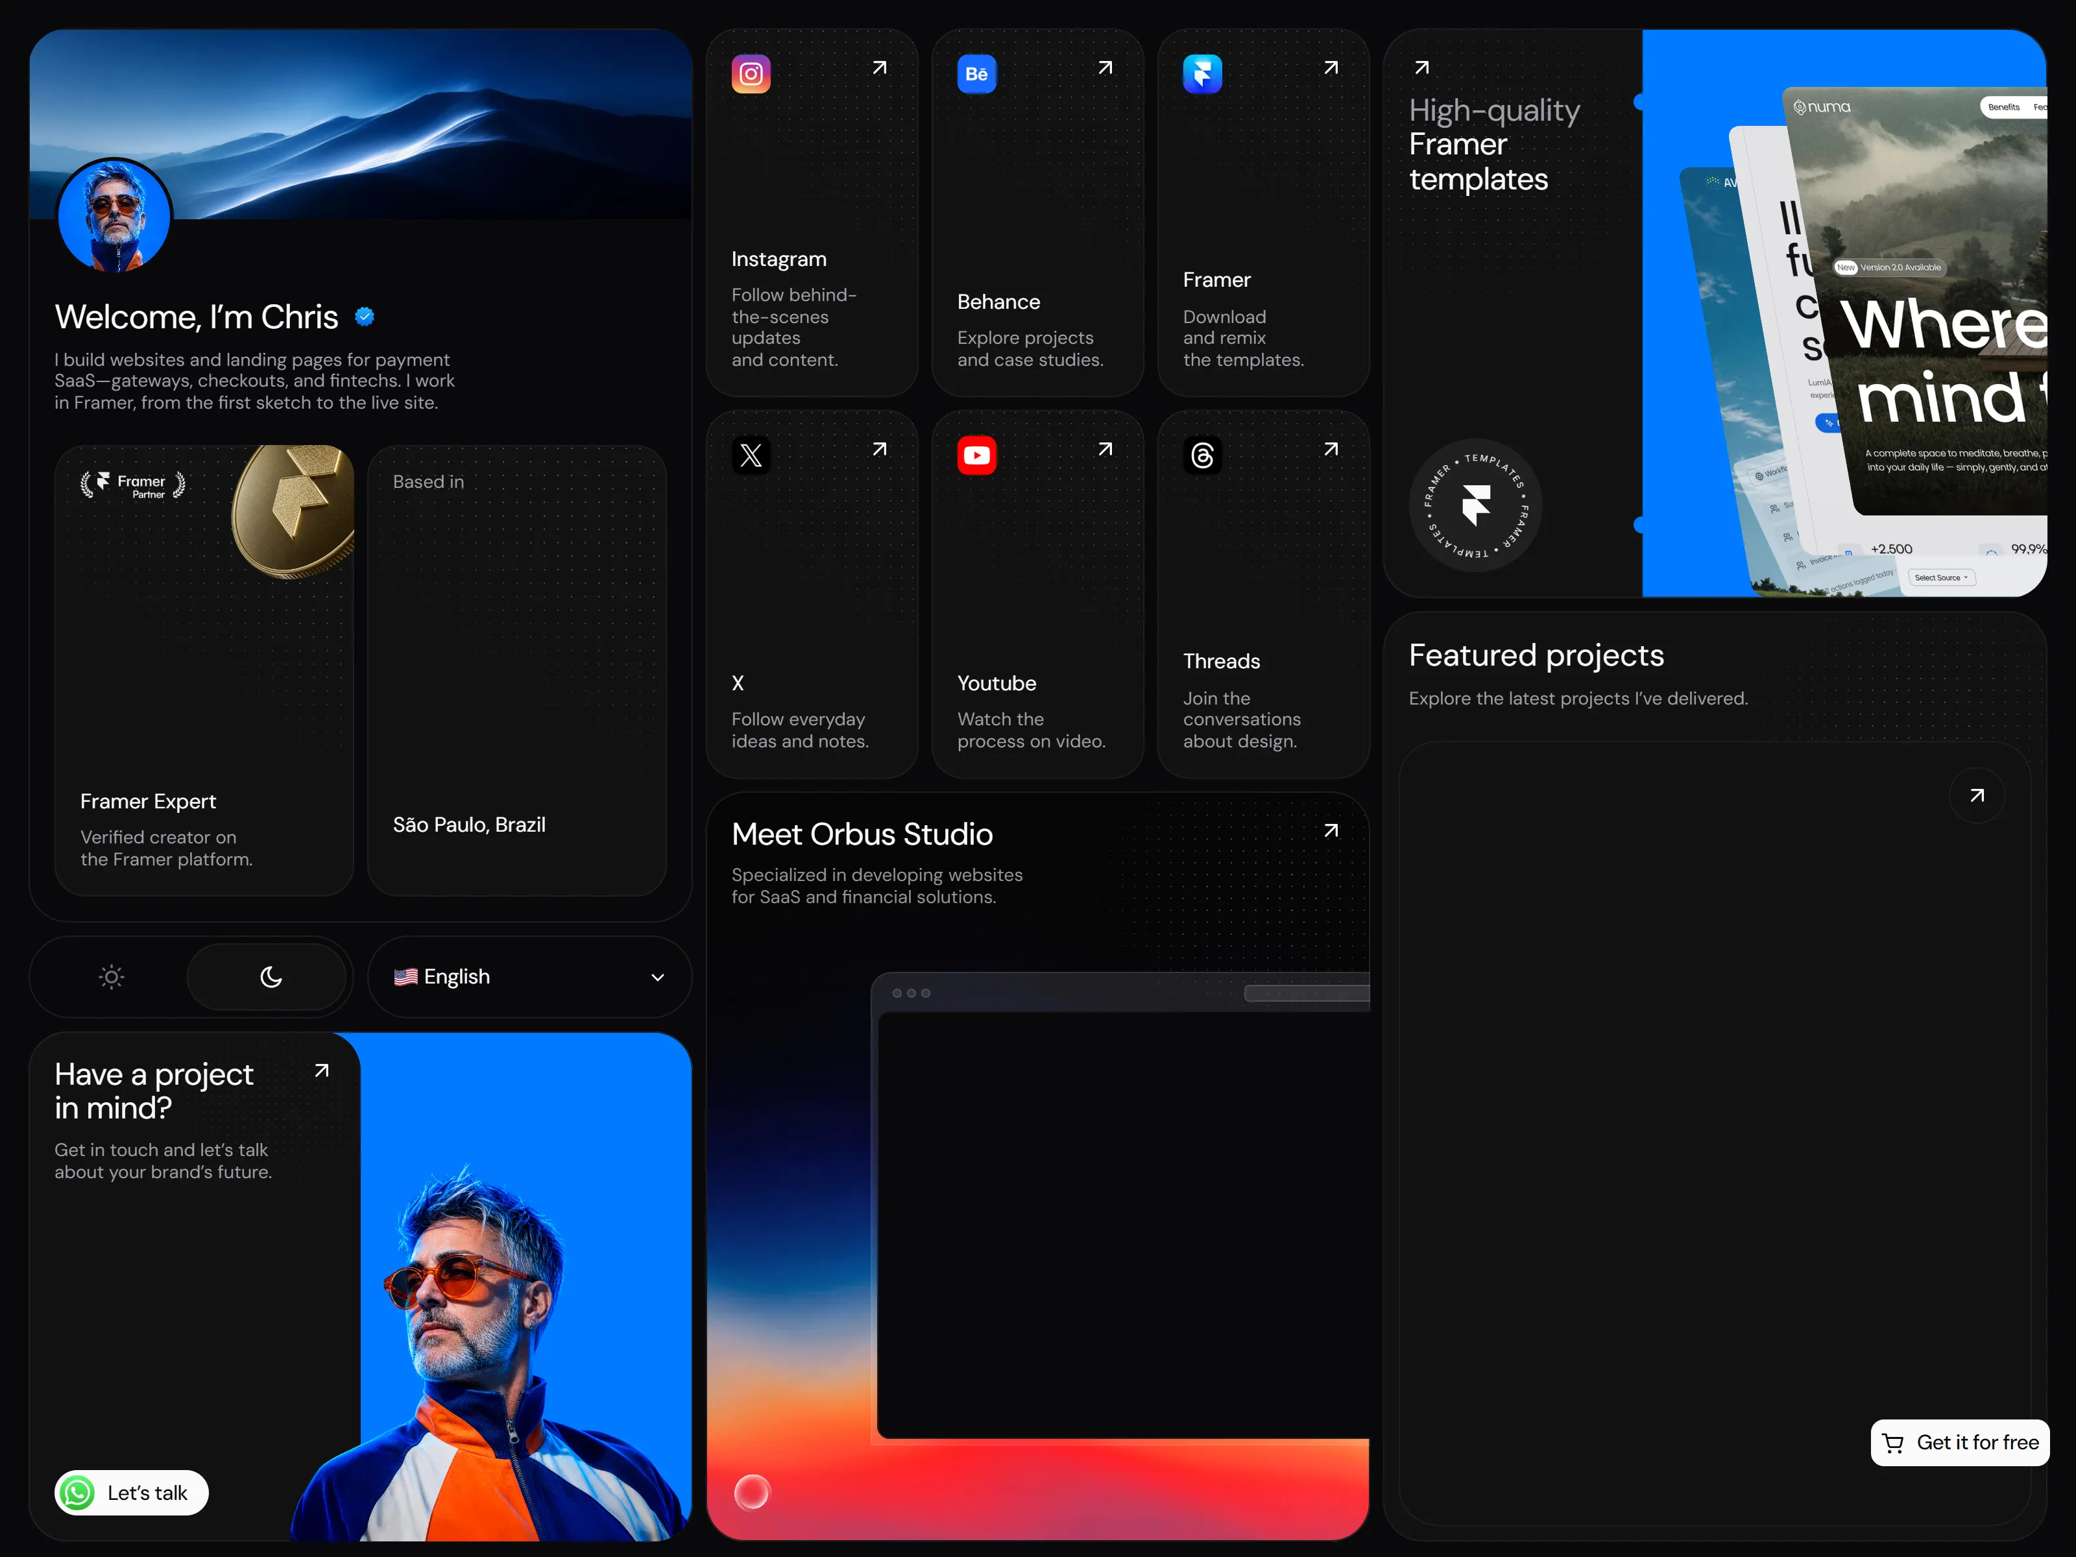
Task: Click Chris's round profile avatar
Action: (114, 216)
